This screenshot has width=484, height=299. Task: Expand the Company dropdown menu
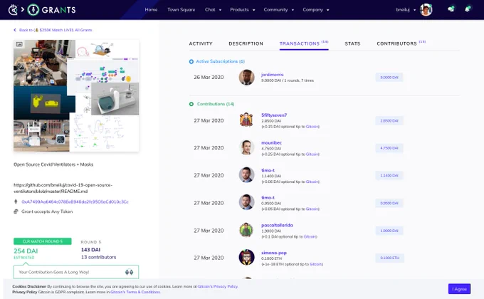click(316, 9)
